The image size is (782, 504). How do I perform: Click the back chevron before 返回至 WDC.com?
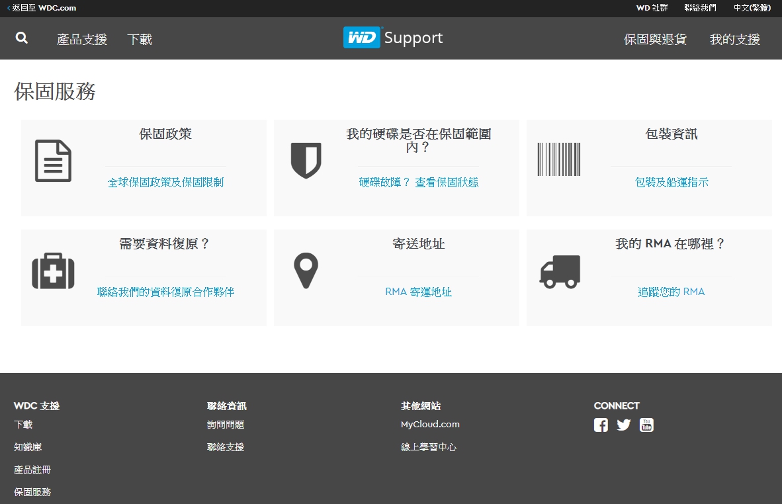tap(9, 8)
